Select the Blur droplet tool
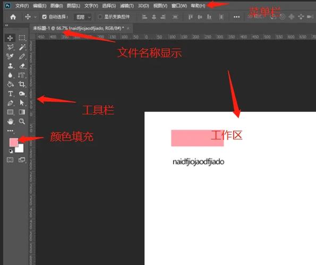The width and height of the screenshot is (316, 265). pos(10,75)
